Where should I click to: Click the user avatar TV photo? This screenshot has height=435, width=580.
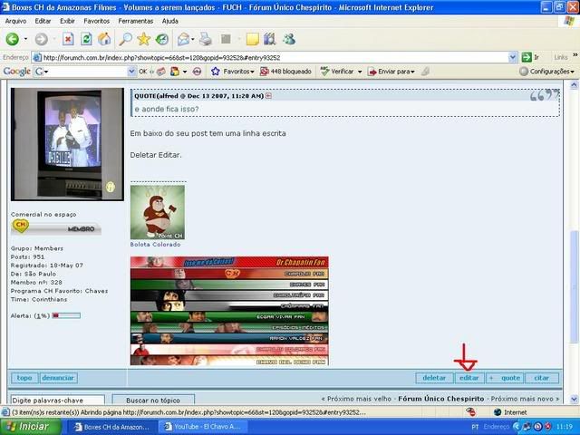coord(67,144)
